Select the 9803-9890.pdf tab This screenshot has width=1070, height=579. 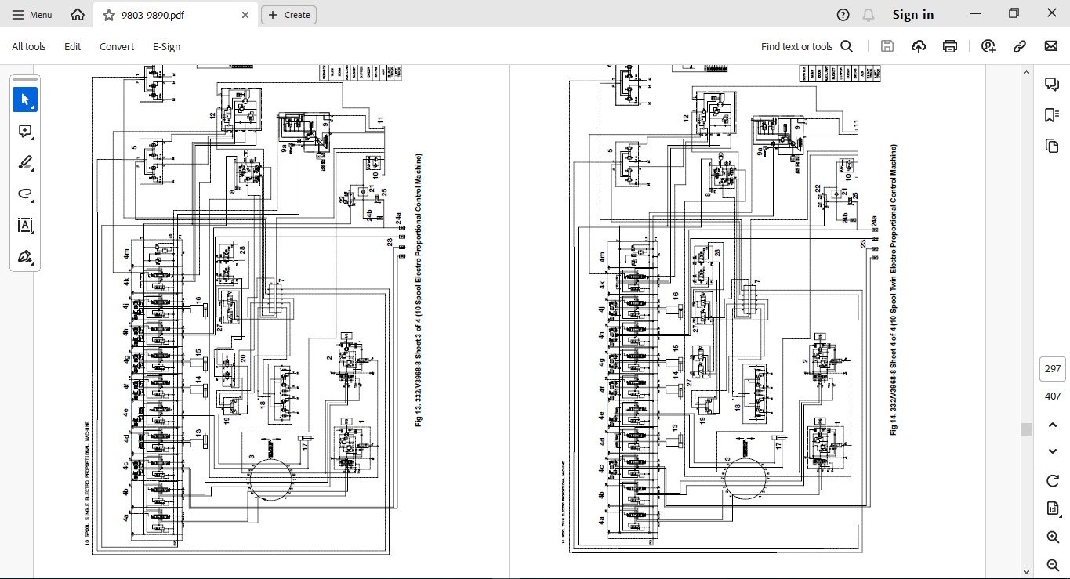tap(176, 15)
